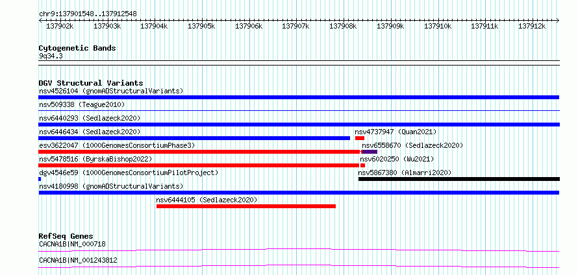This screenshot has width=578, height=275.
Task: Click the nsv4737947 (Quan2021) label
Action: 396,132
